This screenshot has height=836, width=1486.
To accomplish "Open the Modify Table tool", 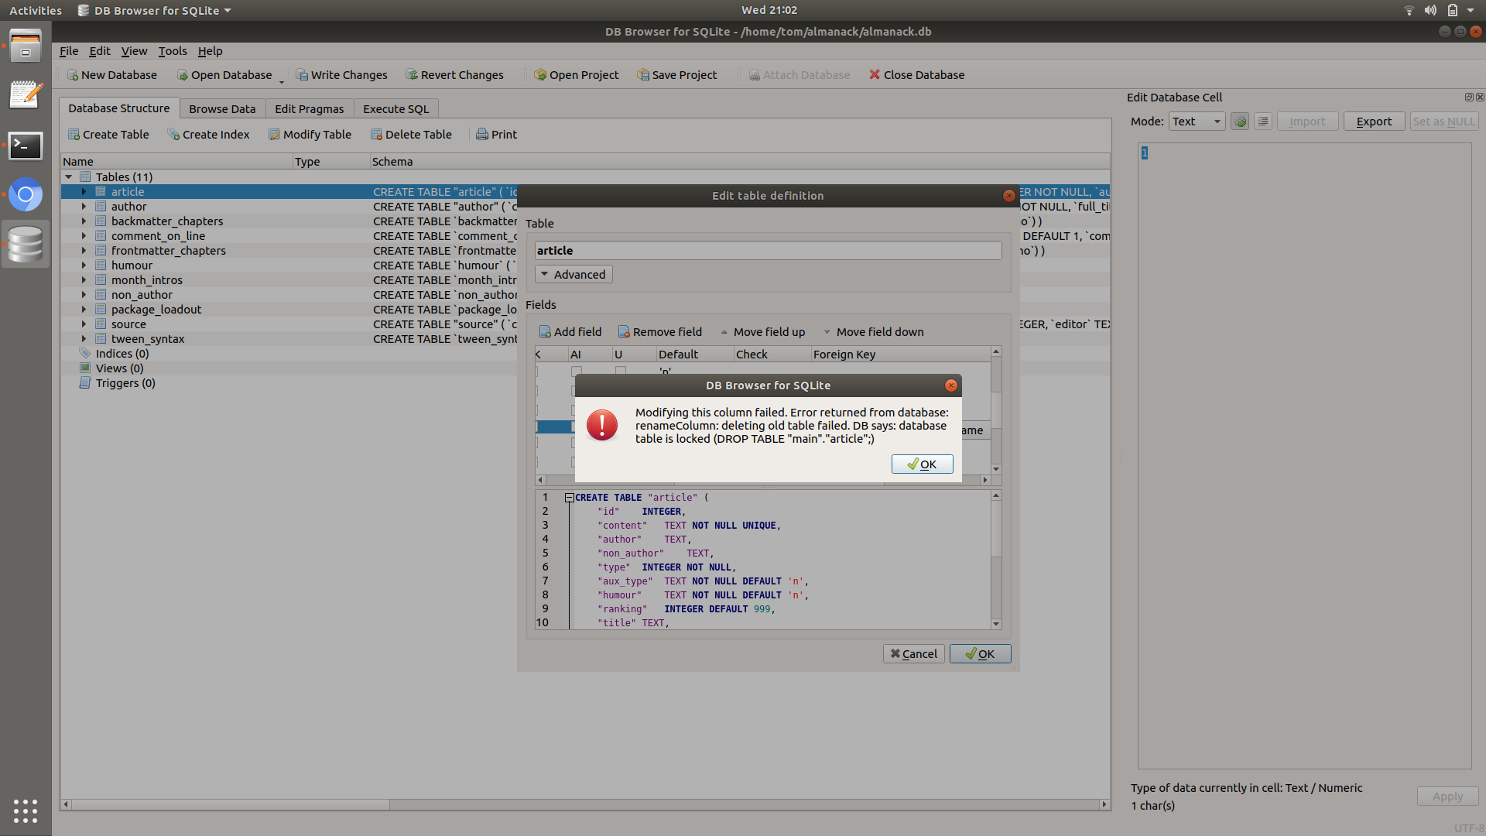I will [x=275, y=134].
